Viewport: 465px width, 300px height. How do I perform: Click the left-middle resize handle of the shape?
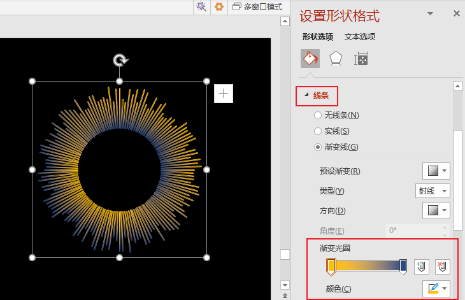coord(32,169)
